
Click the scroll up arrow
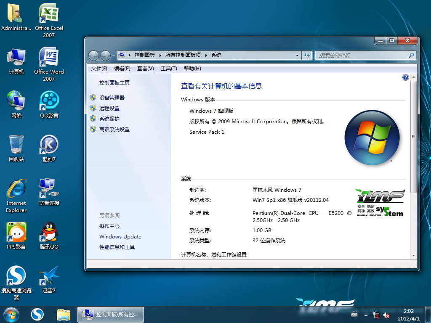tap(413, 77)
